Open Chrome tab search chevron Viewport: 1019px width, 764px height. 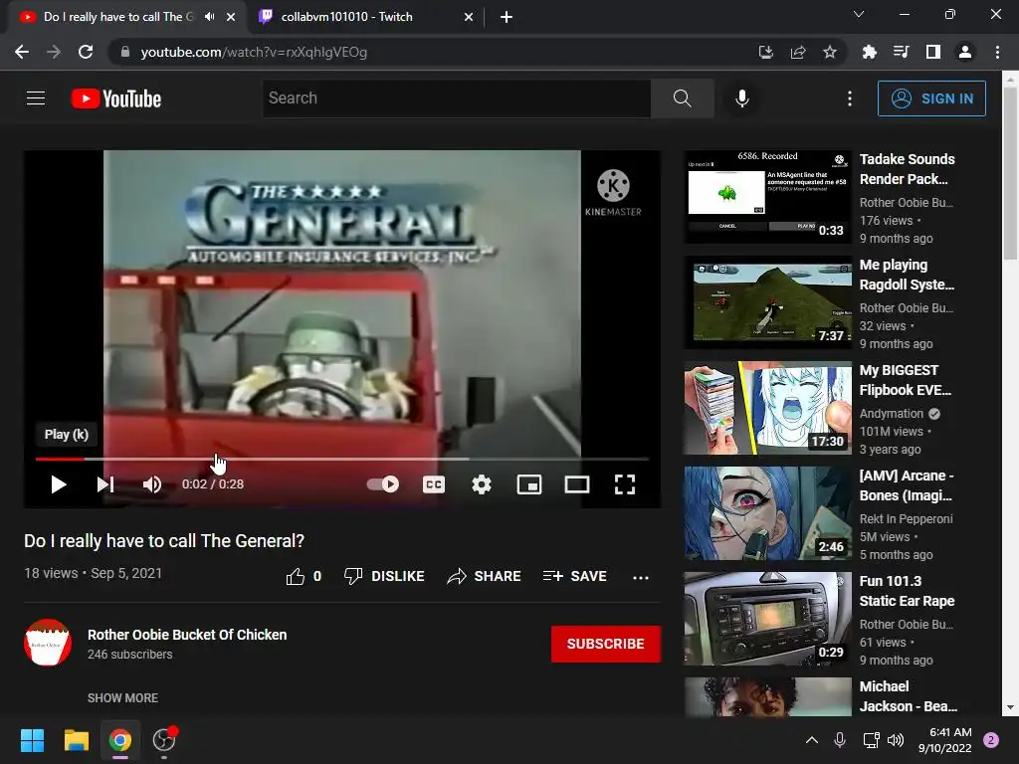pyautogui.click(x=859, y=14)
